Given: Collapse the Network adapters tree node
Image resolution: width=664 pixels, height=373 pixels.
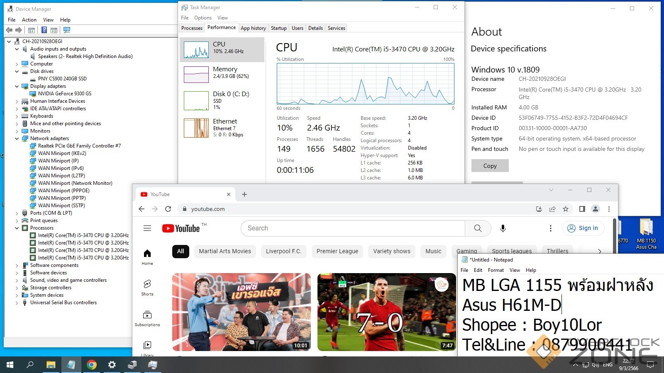Looking at the screenshot, I should click(x=17, y=138).
